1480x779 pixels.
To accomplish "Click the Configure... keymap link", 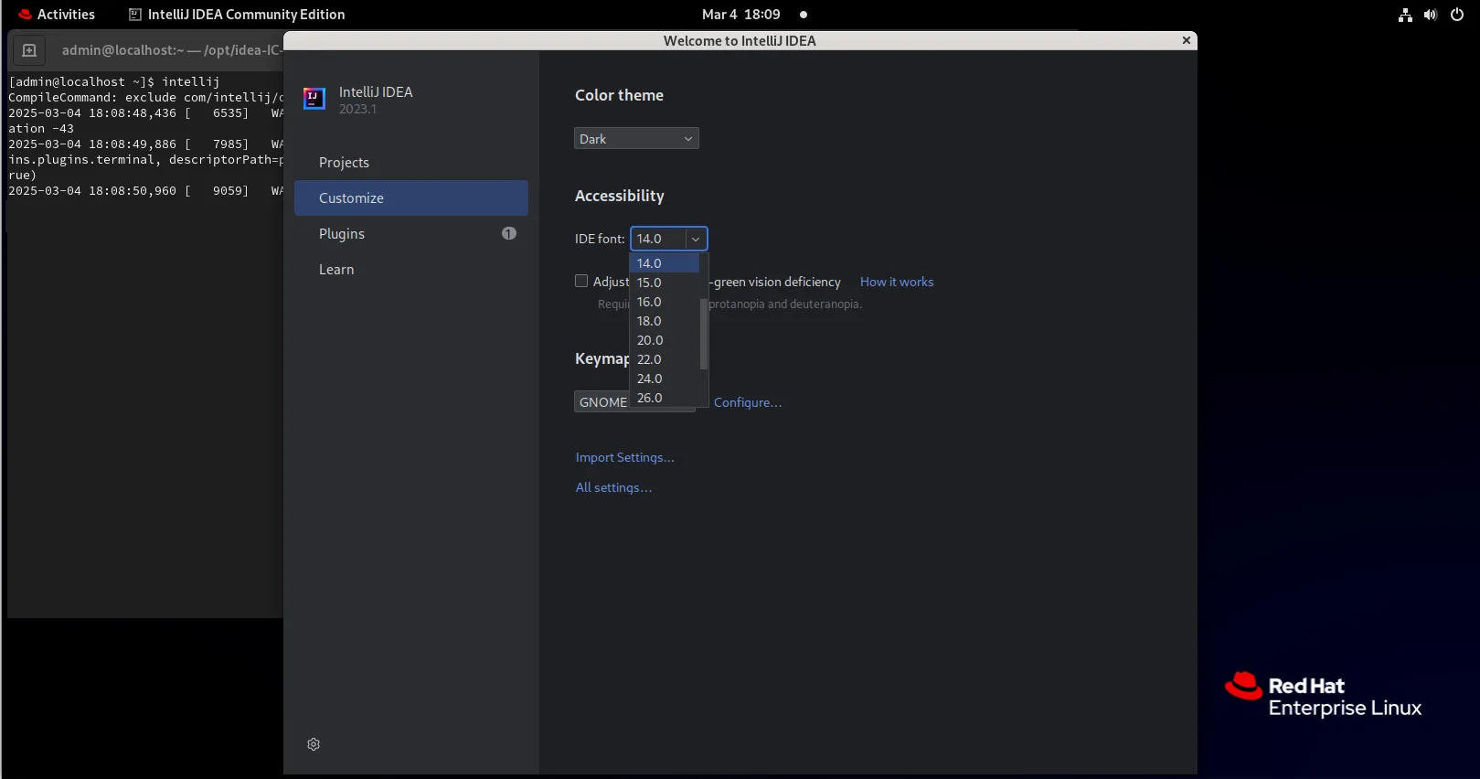I will coord(748,402).
